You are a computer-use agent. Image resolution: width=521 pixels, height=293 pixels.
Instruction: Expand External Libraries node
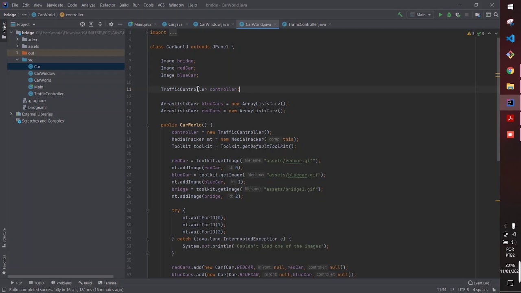pos(11,114)
